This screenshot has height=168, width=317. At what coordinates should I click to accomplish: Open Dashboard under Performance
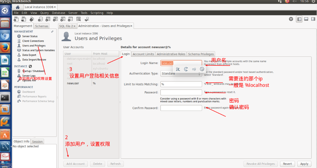point(29,92)
